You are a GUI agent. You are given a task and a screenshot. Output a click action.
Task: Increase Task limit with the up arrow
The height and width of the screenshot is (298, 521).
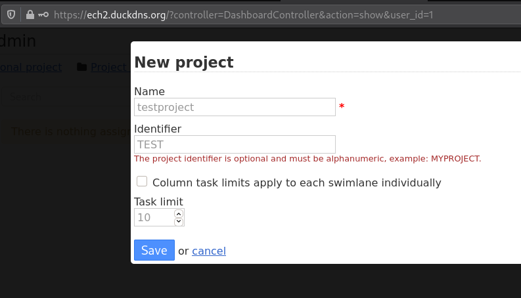(179, 214)
